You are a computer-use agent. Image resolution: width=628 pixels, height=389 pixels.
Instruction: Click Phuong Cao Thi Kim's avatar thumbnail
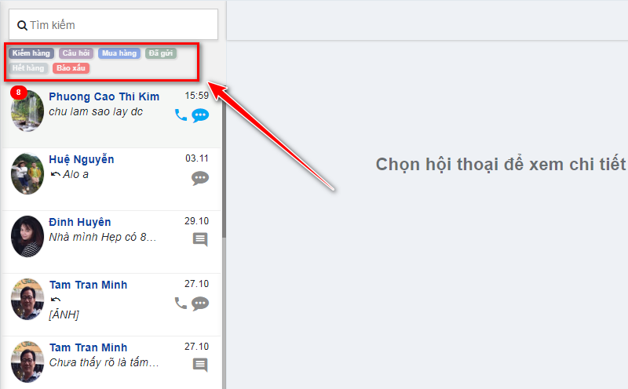[x=27, y=111]
